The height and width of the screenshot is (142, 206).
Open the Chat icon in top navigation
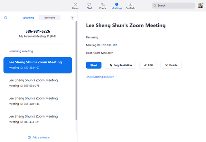pos(89,5)
